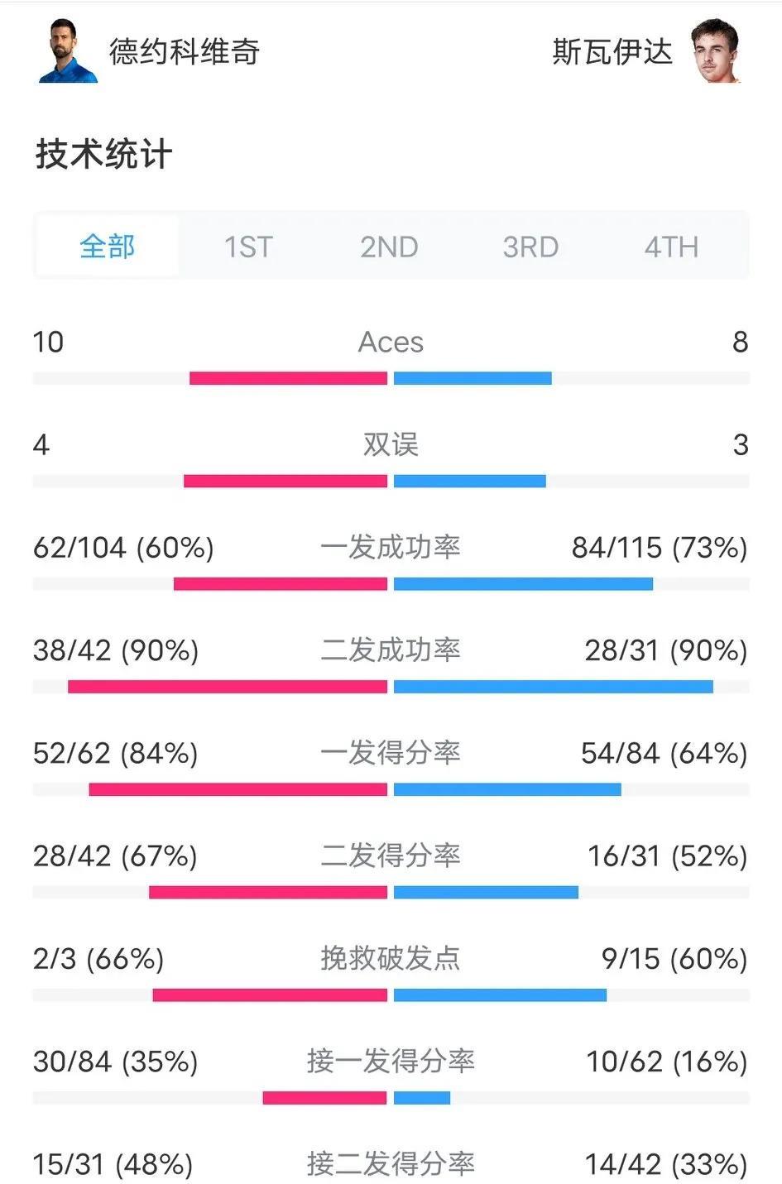The height and width of the screenshot is (1184, 782).
Task: Switch to the 3RD set tab
Action: tap(530, 247)
